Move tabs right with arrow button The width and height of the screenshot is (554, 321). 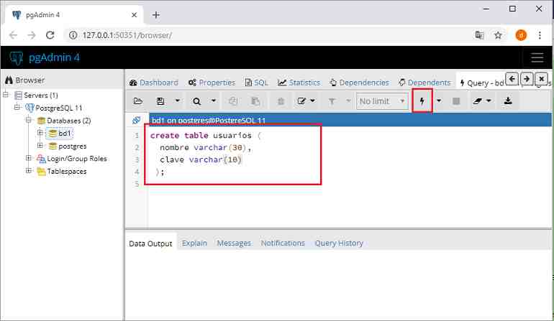click(527, 79)
